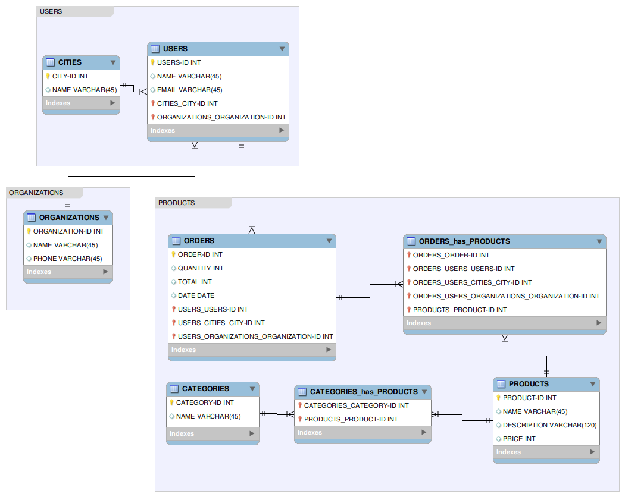
Task: Open the dropdown arrow on ORDERS_has_PRODUCTS
Action: tap(599, 241)
